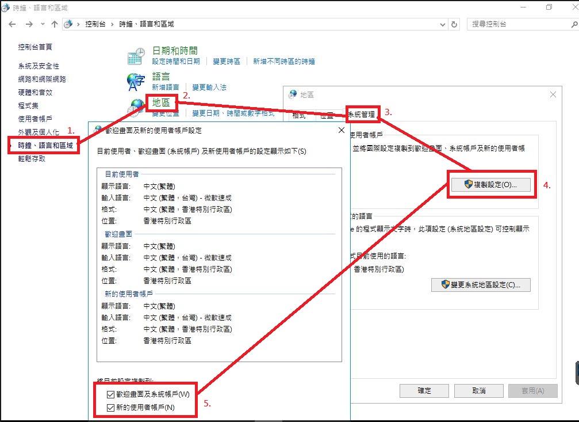Viewport: 579px width, 422px height.
Task: Open 設定時間和日期 link
Action: click(x=176, y=62)
